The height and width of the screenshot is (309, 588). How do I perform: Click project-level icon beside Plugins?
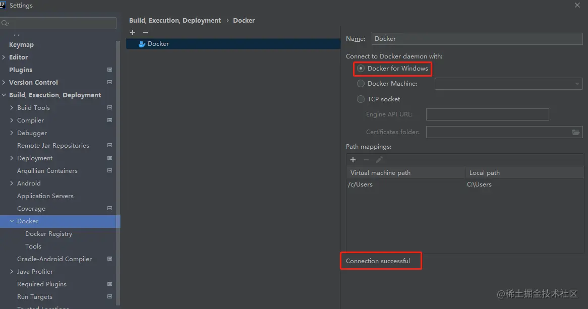point(109,70)
